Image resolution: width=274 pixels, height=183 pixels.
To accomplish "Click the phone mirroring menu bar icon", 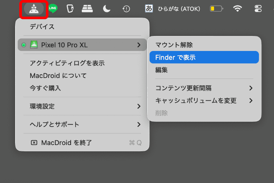I will coord(70,9).
